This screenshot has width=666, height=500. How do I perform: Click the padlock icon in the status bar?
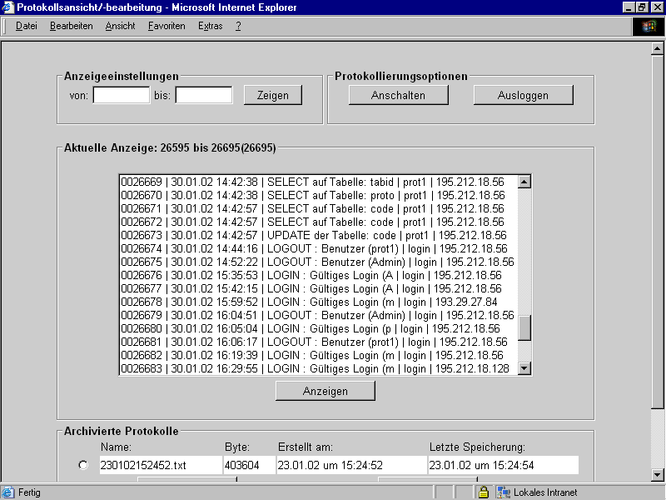pyautogui.click(x=485, y=492)
